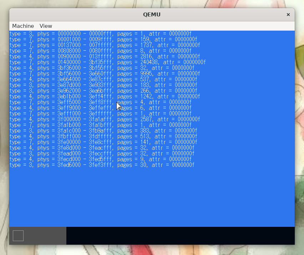Click the entry showing pages = 2816
This screenshot has width=304, height=255.
click(104, 57)
